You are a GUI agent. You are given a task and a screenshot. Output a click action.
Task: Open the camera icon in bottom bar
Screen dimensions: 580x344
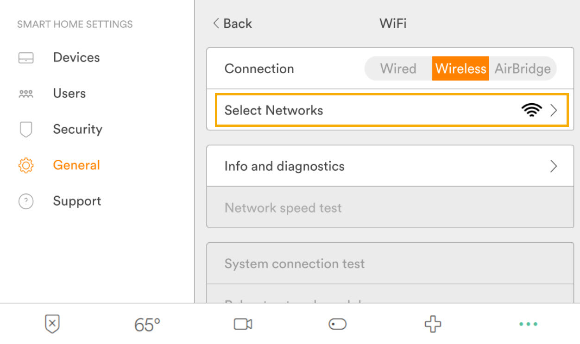click(243, 324)
